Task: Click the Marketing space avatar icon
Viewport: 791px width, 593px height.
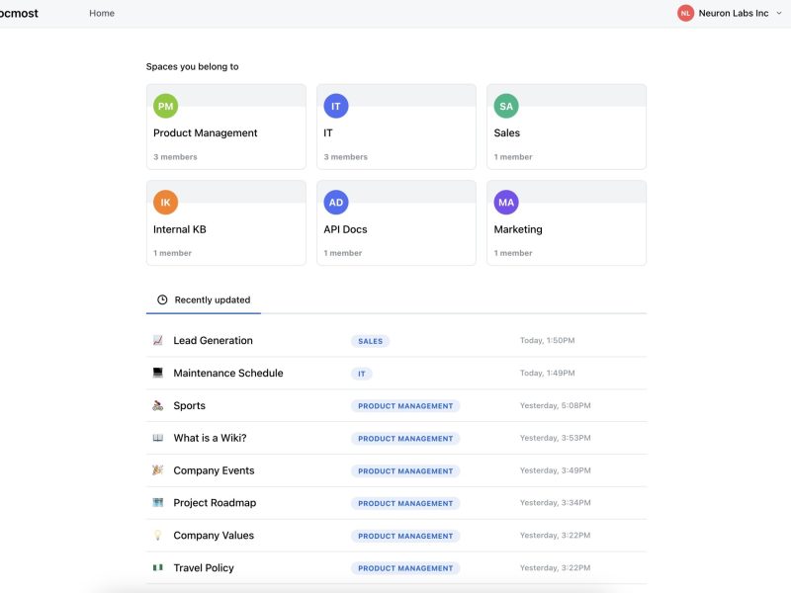Action: tap(506, 202)
